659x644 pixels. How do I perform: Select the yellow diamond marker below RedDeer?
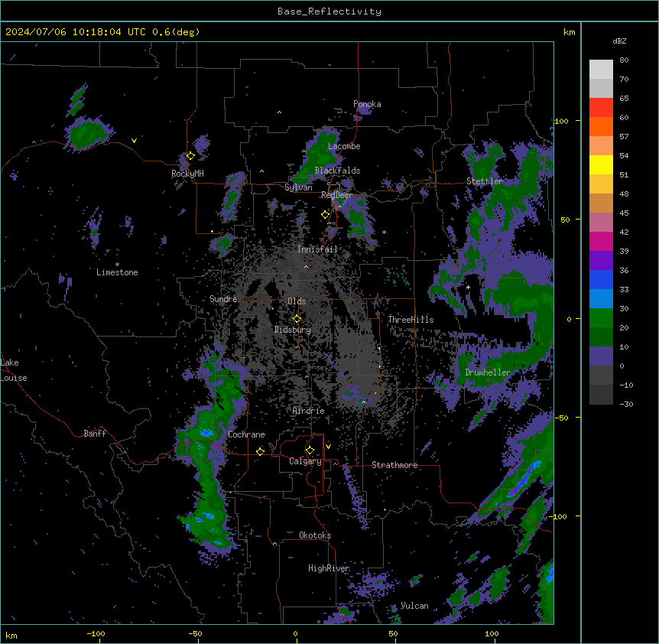tap(325, 215)
